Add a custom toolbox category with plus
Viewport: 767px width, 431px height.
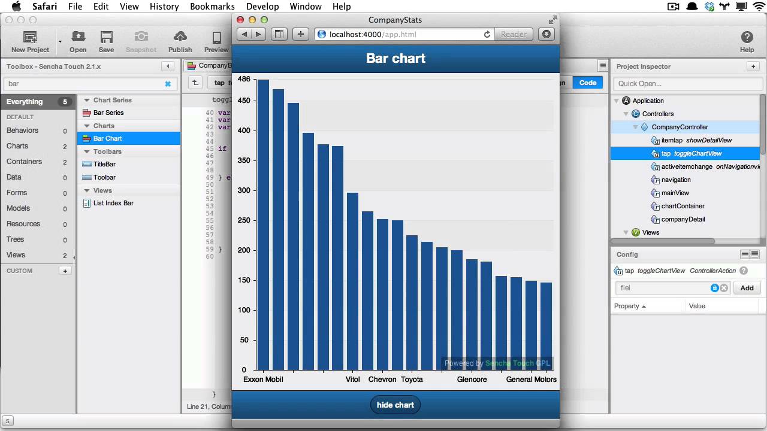tap(65, 271)
